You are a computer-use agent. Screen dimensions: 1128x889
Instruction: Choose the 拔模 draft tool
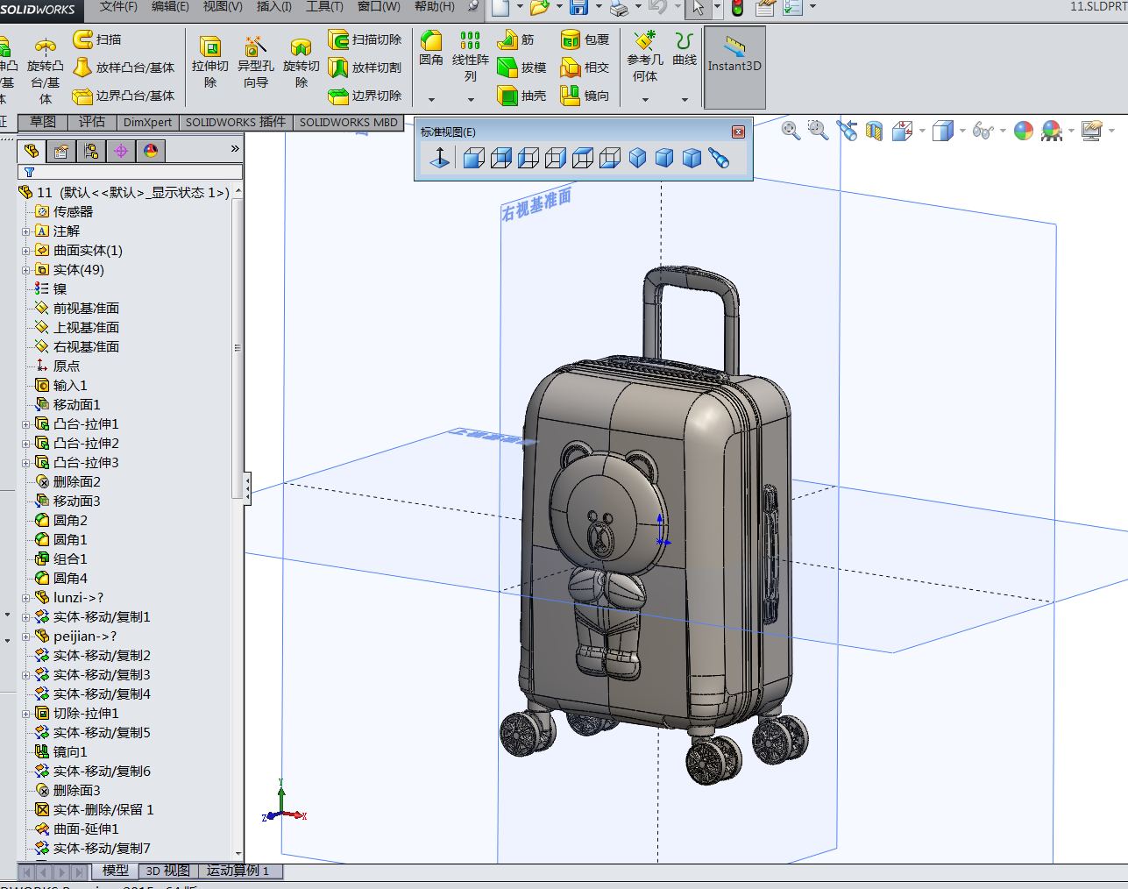(521, 68)
